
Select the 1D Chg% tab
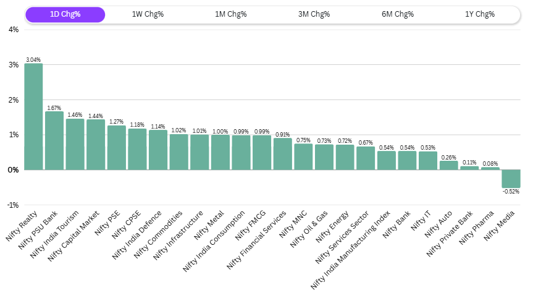pyautogui.click(x=65, y=14)
